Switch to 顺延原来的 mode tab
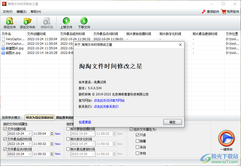241x166 pixels. click(64, 118)
